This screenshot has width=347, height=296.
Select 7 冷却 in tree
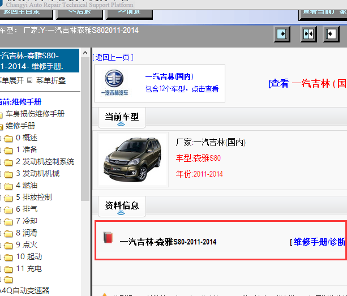pyautogui.click(x=27, y=221)
